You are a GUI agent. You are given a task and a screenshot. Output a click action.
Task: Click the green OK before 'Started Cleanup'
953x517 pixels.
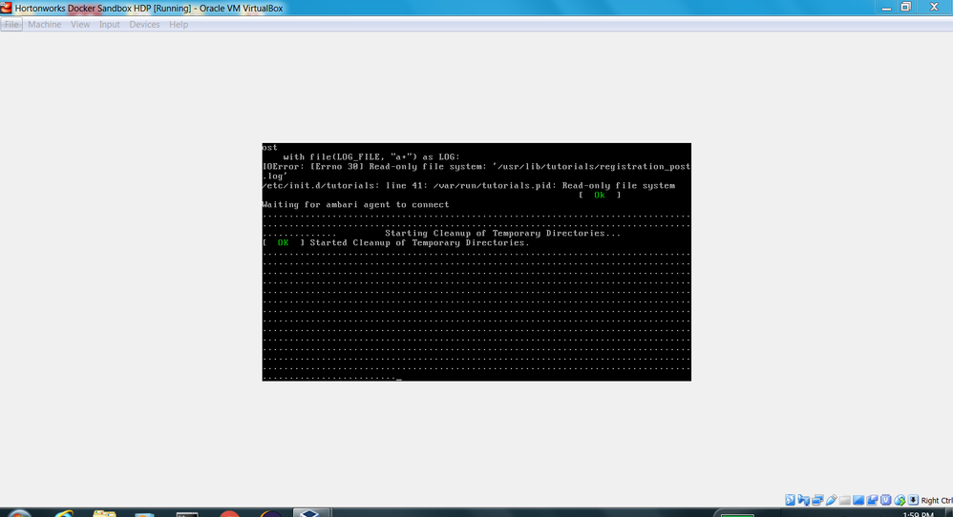click(284, 242)
